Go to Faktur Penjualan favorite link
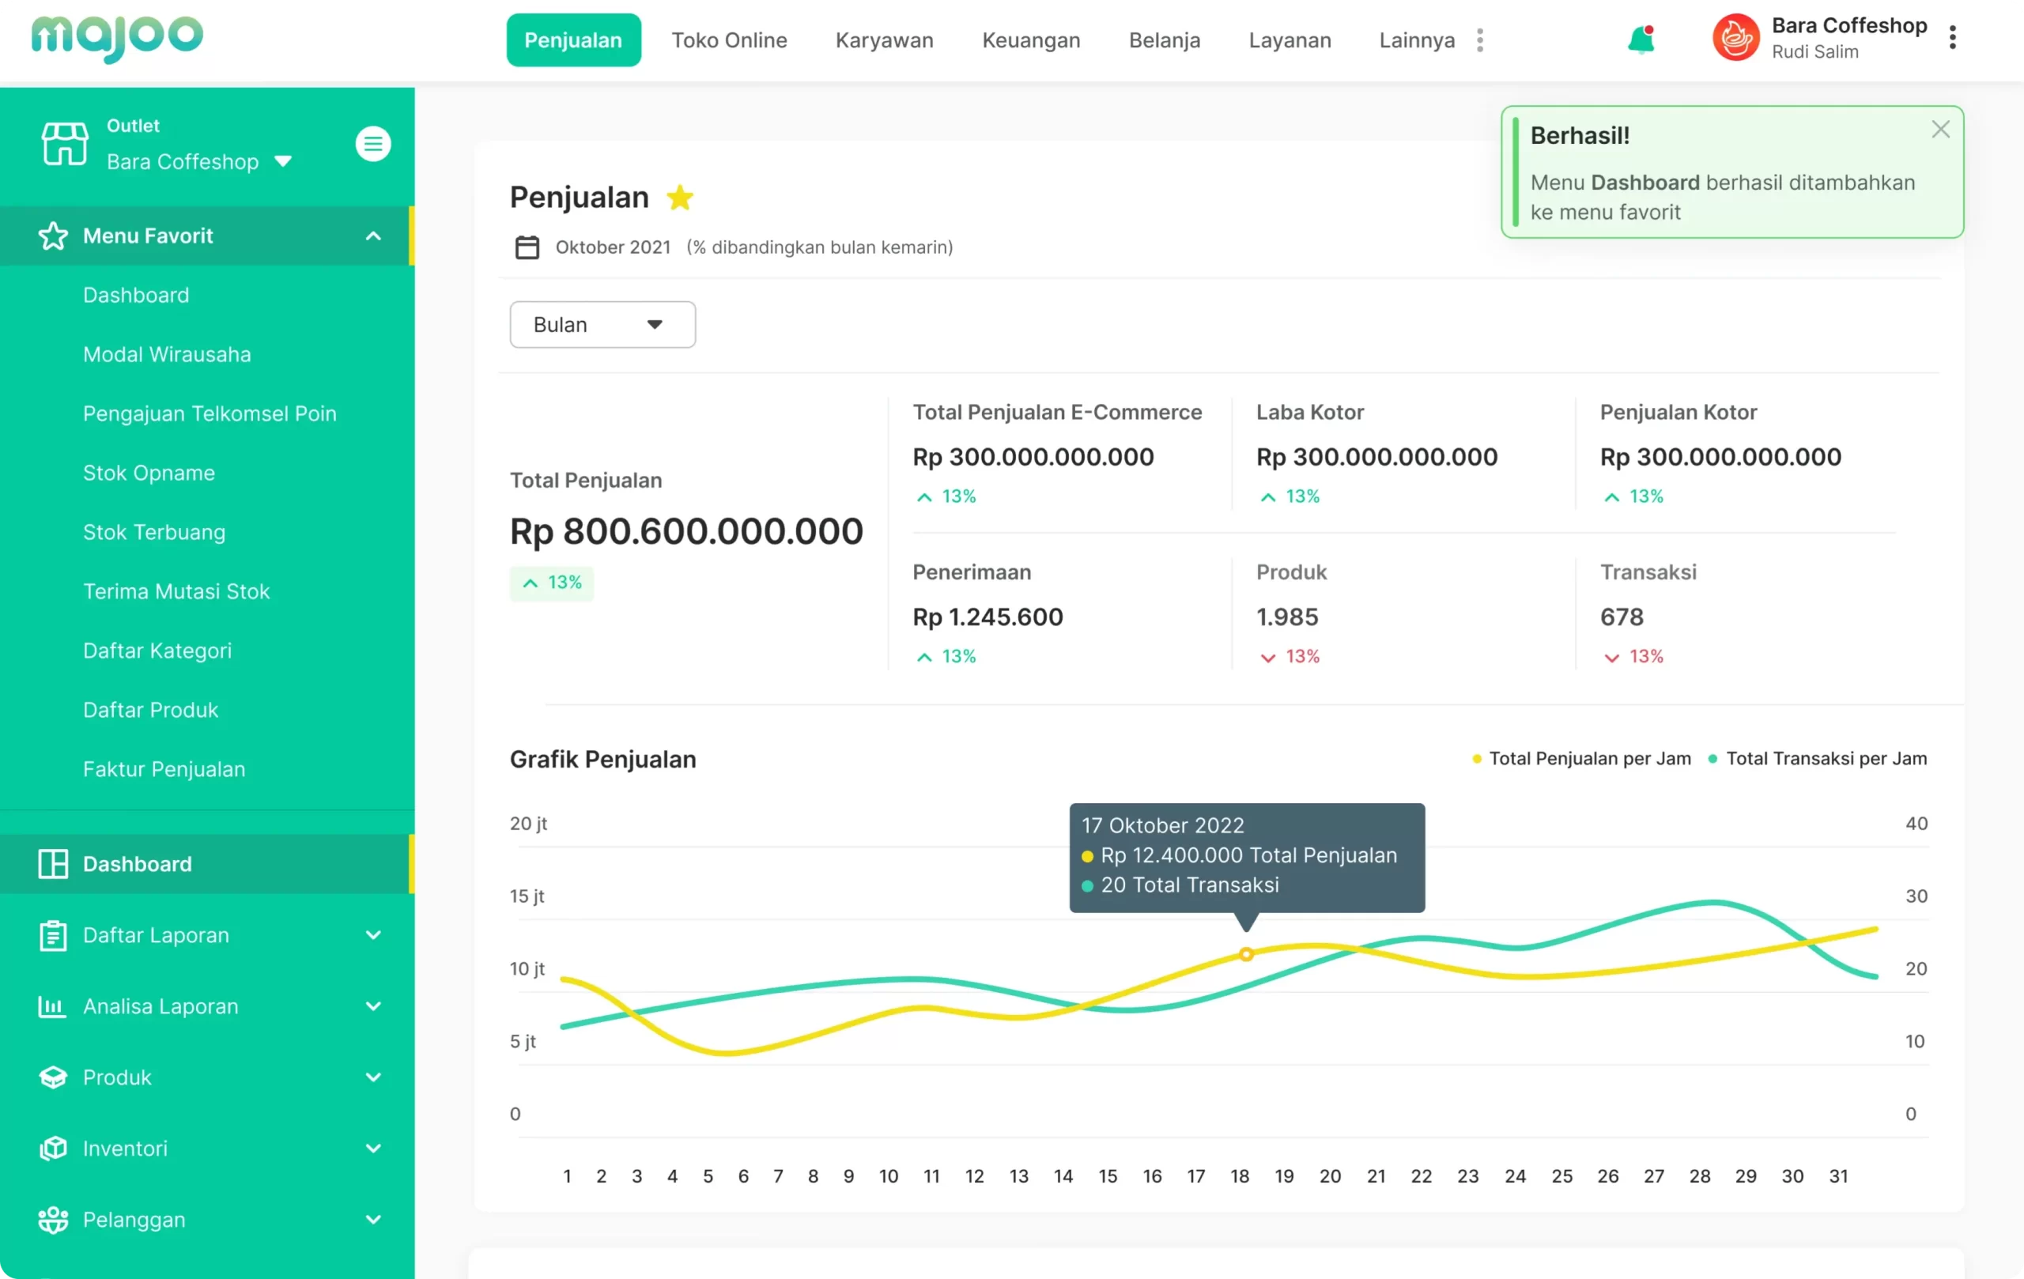This screenshot has width=2024, height=1279. (164, 769)
